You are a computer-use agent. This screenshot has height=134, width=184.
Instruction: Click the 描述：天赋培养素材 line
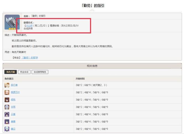(16, 35)
